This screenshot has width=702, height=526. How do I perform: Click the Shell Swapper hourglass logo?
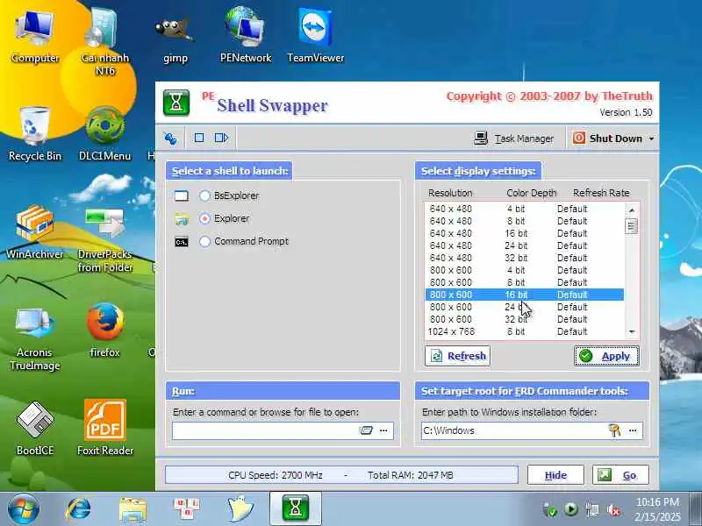pyautogui.click(x=176, y=103)
